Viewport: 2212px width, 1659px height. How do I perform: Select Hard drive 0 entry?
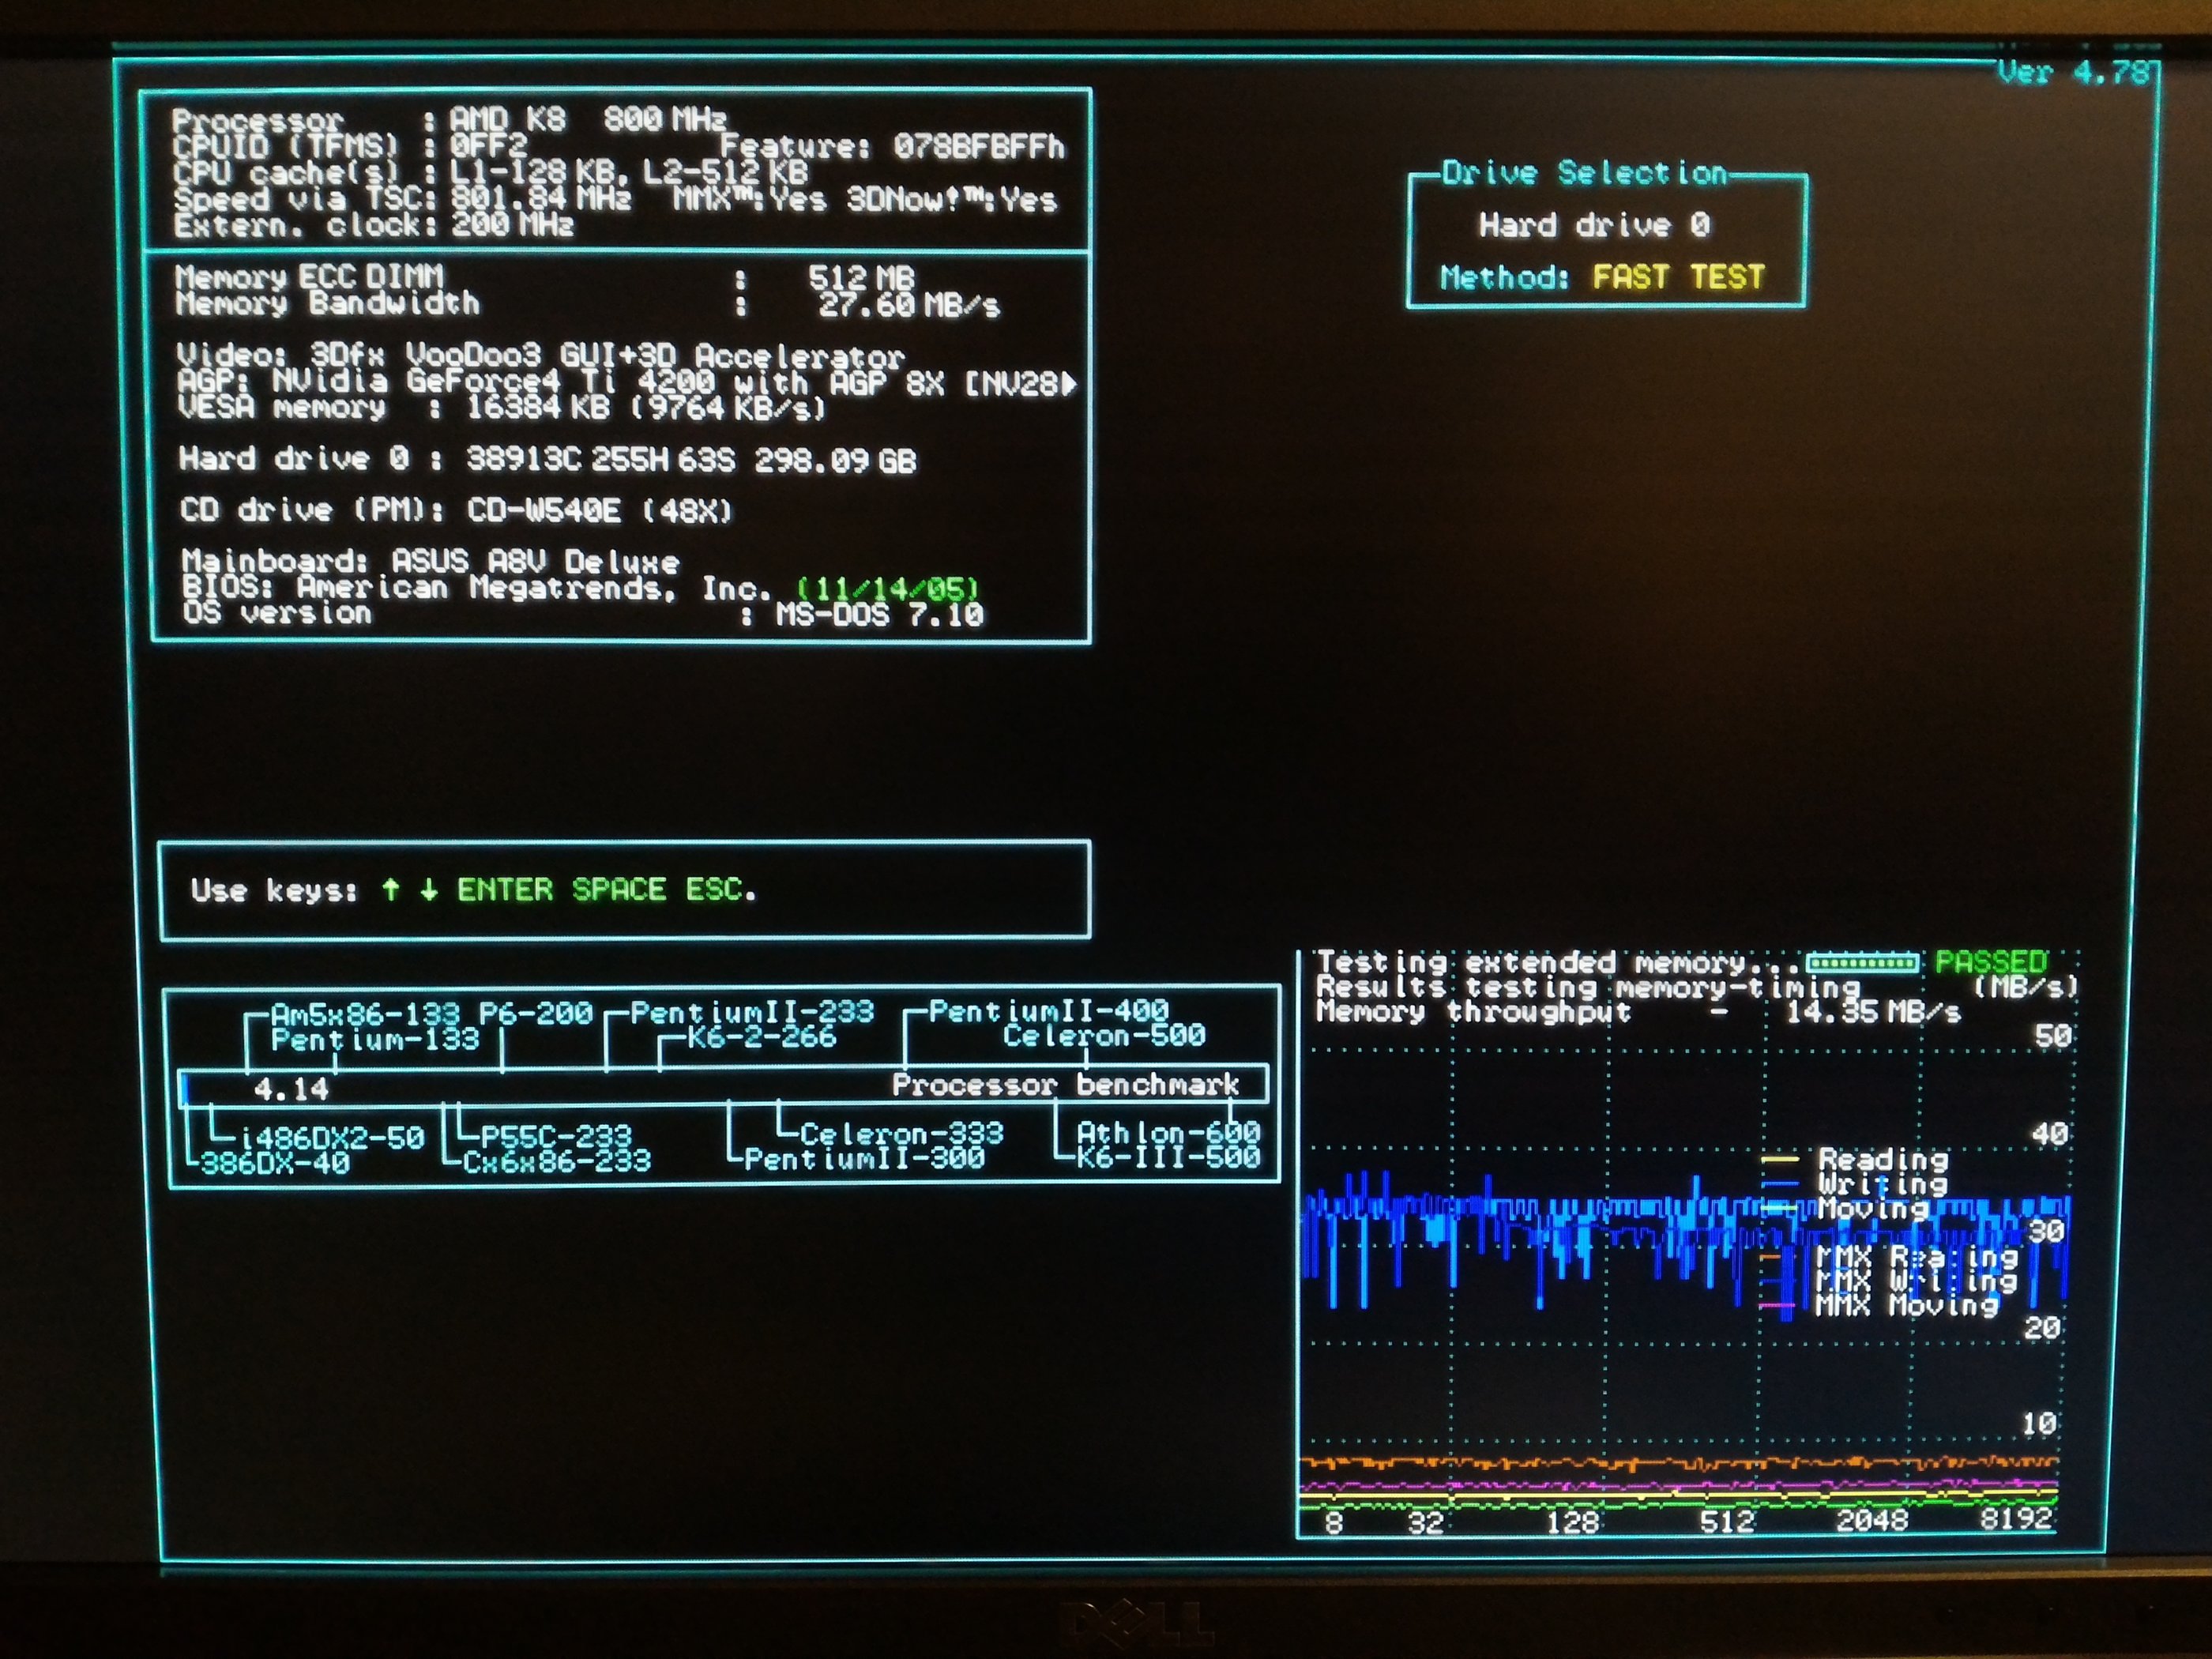point(1594,225)
